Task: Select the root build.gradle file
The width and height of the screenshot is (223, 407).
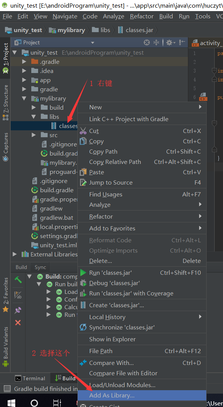Action: tap(52, 190)
